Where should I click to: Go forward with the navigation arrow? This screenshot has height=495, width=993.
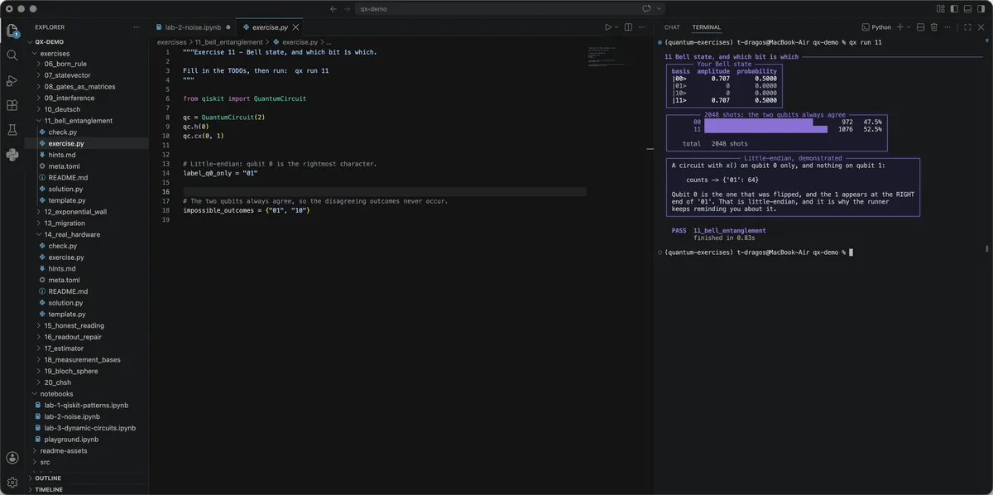coord(348,9)
